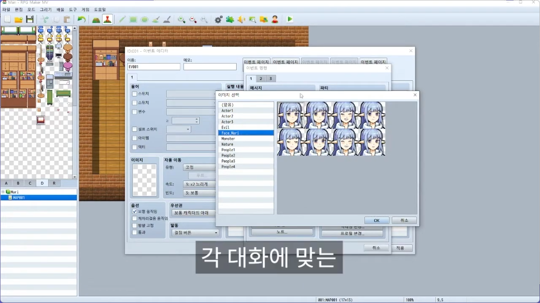Select Evil in the image list
This screenshot has width=540, height=303.
[x=246, y=127]
